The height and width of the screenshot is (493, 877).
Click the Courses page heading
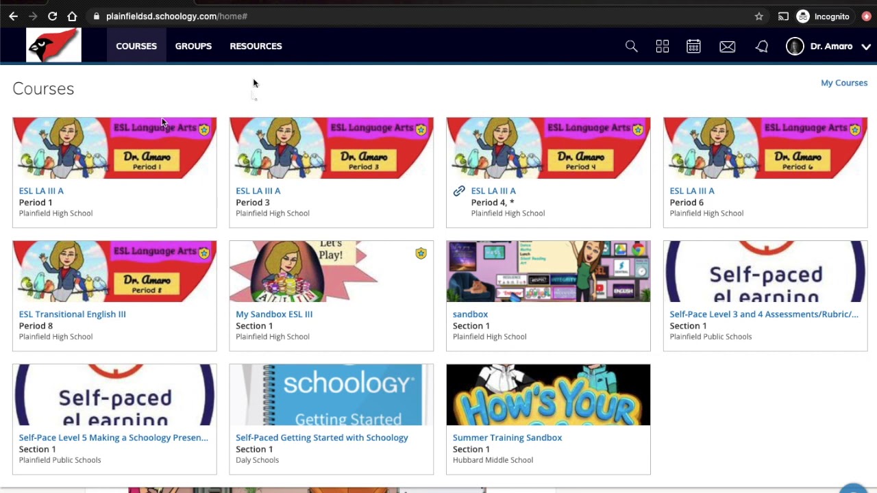[x=43, y=88]
